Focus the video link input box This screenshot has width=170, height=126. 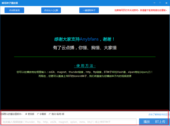(x=69, y=122)
